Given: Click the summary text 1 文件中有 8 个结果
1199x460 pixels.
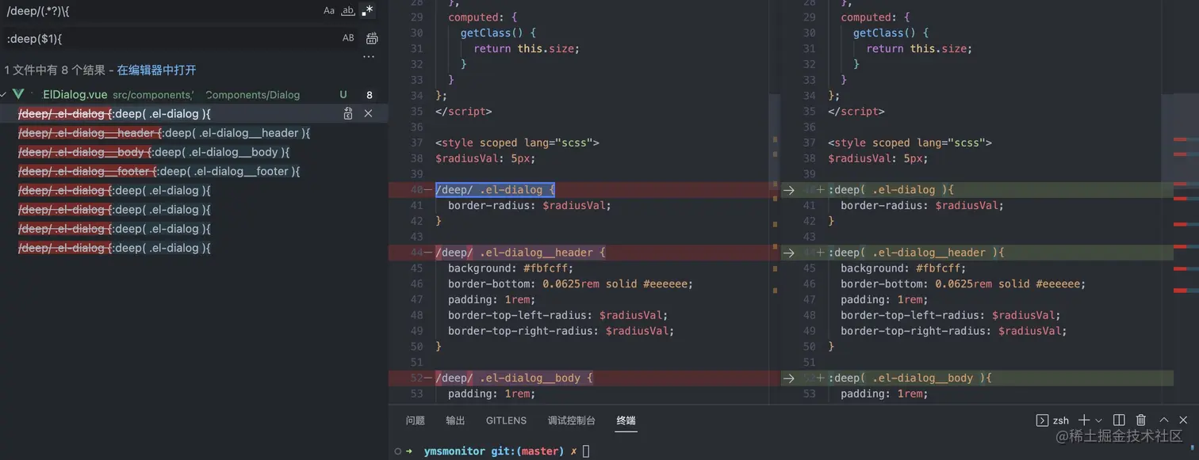Looking at the screenshot, I should point(55,70).
